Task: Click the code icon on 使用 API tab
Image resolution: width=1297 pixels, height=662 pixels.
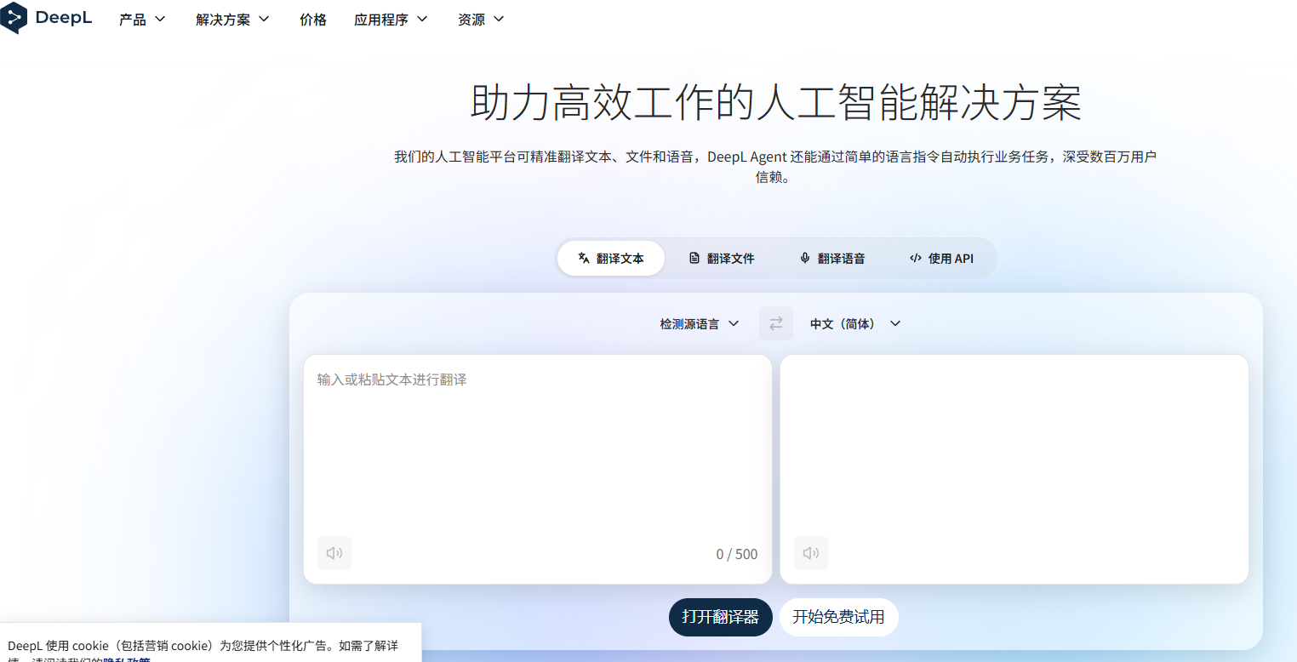Action: tap(916, 258)
